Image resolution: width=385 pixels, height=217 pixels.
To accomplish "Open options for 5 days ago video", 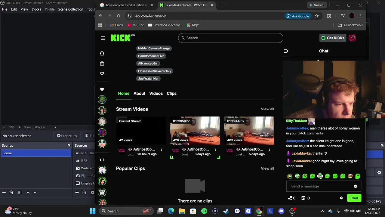I will tap(269, 150).
